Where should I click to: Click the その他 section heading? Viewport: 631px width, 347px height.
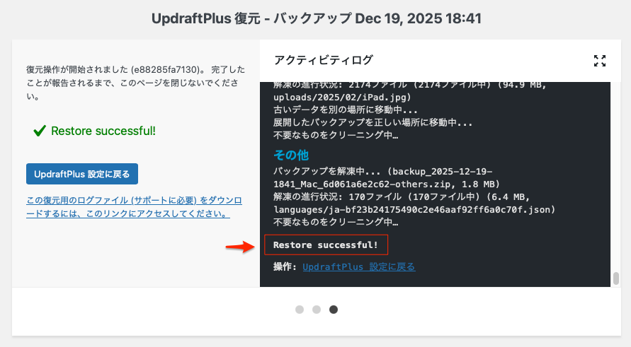point(291,155)
